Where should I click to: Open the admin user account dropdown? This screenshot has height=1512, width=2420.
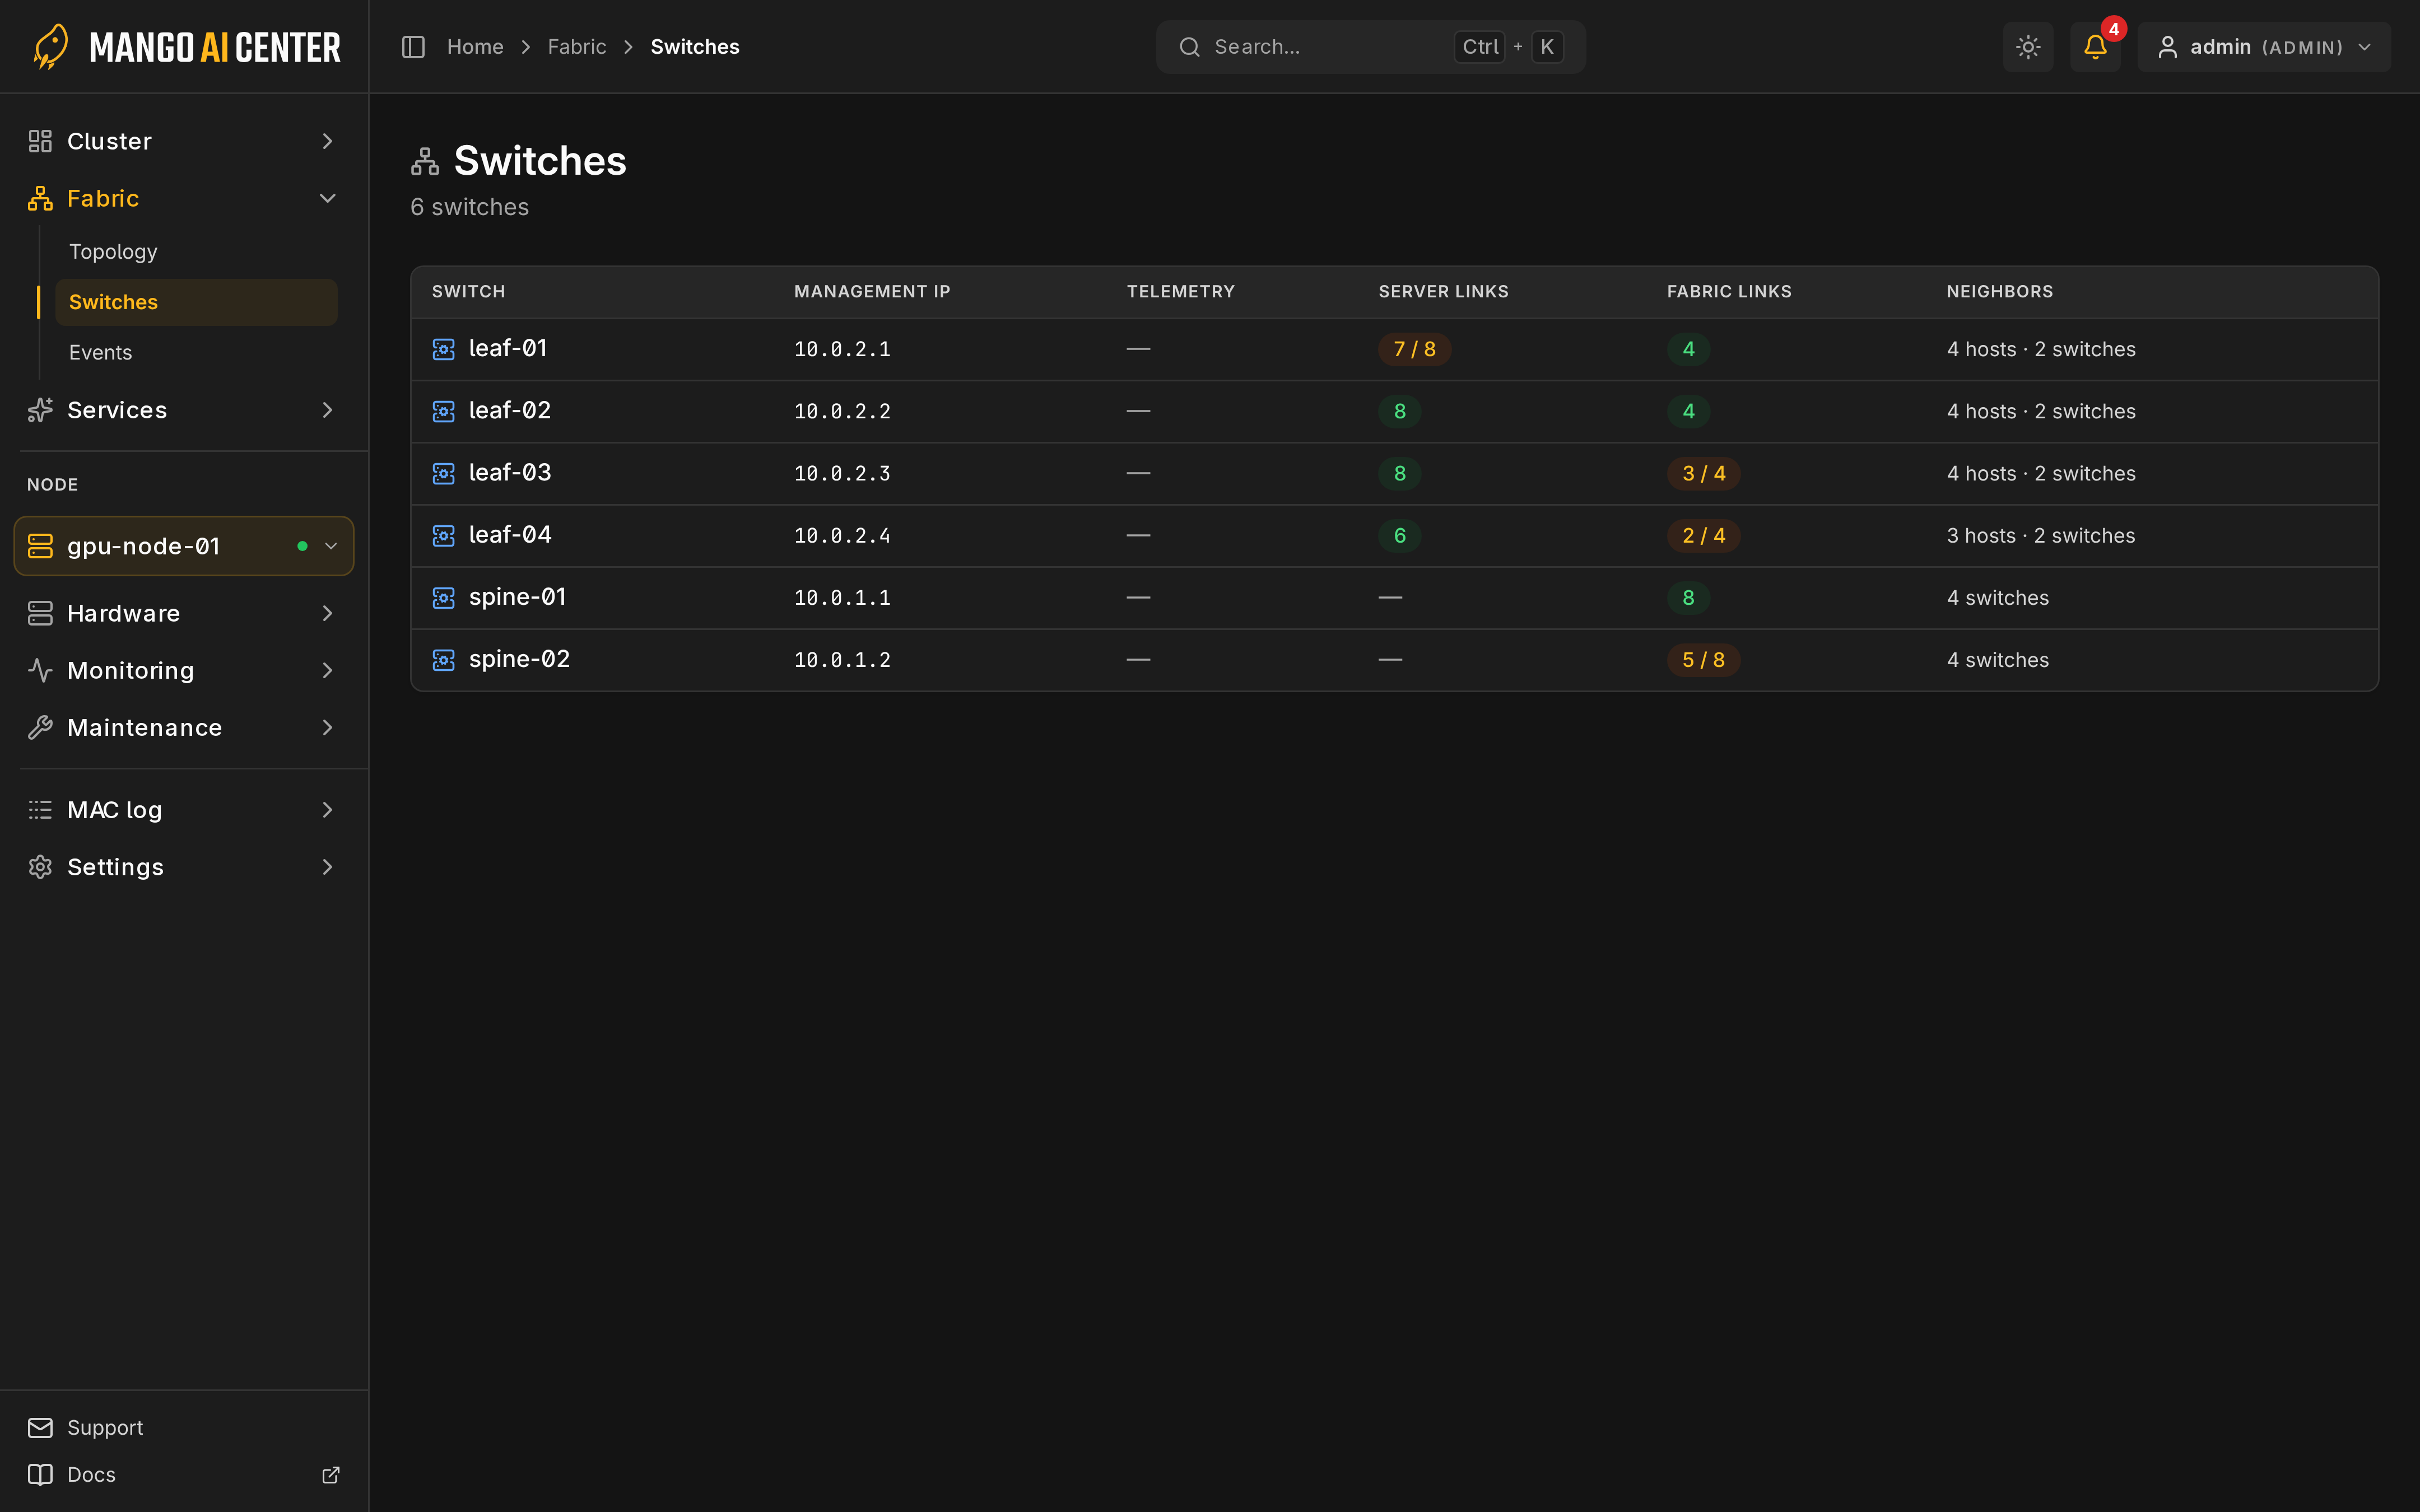pyautogui.click(x=2264, y=47)
